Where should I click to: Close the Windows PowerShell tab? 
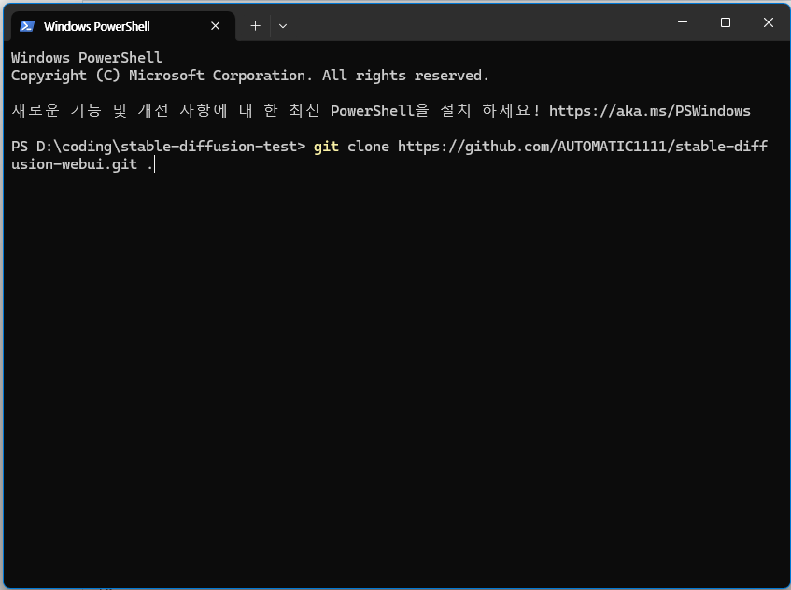[x=216, y=26]
